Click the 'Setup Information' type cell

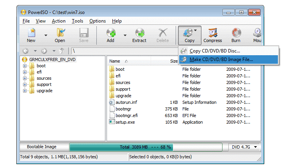(x=199, y=102)
